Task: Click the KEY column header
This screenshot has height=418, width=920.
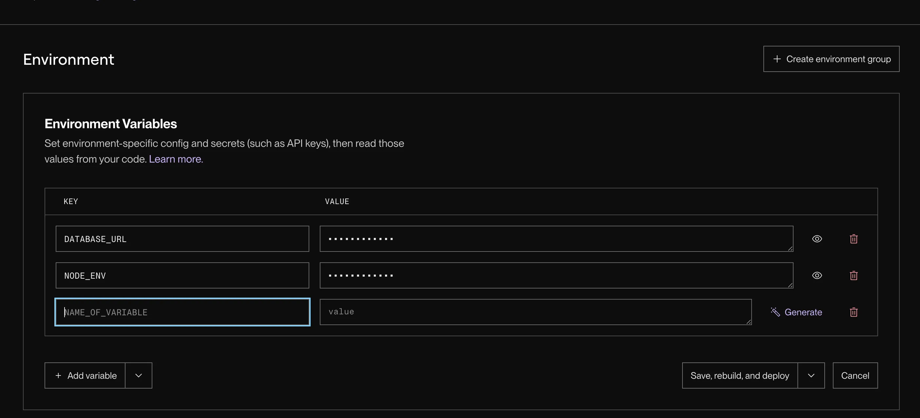Action: 71,201
